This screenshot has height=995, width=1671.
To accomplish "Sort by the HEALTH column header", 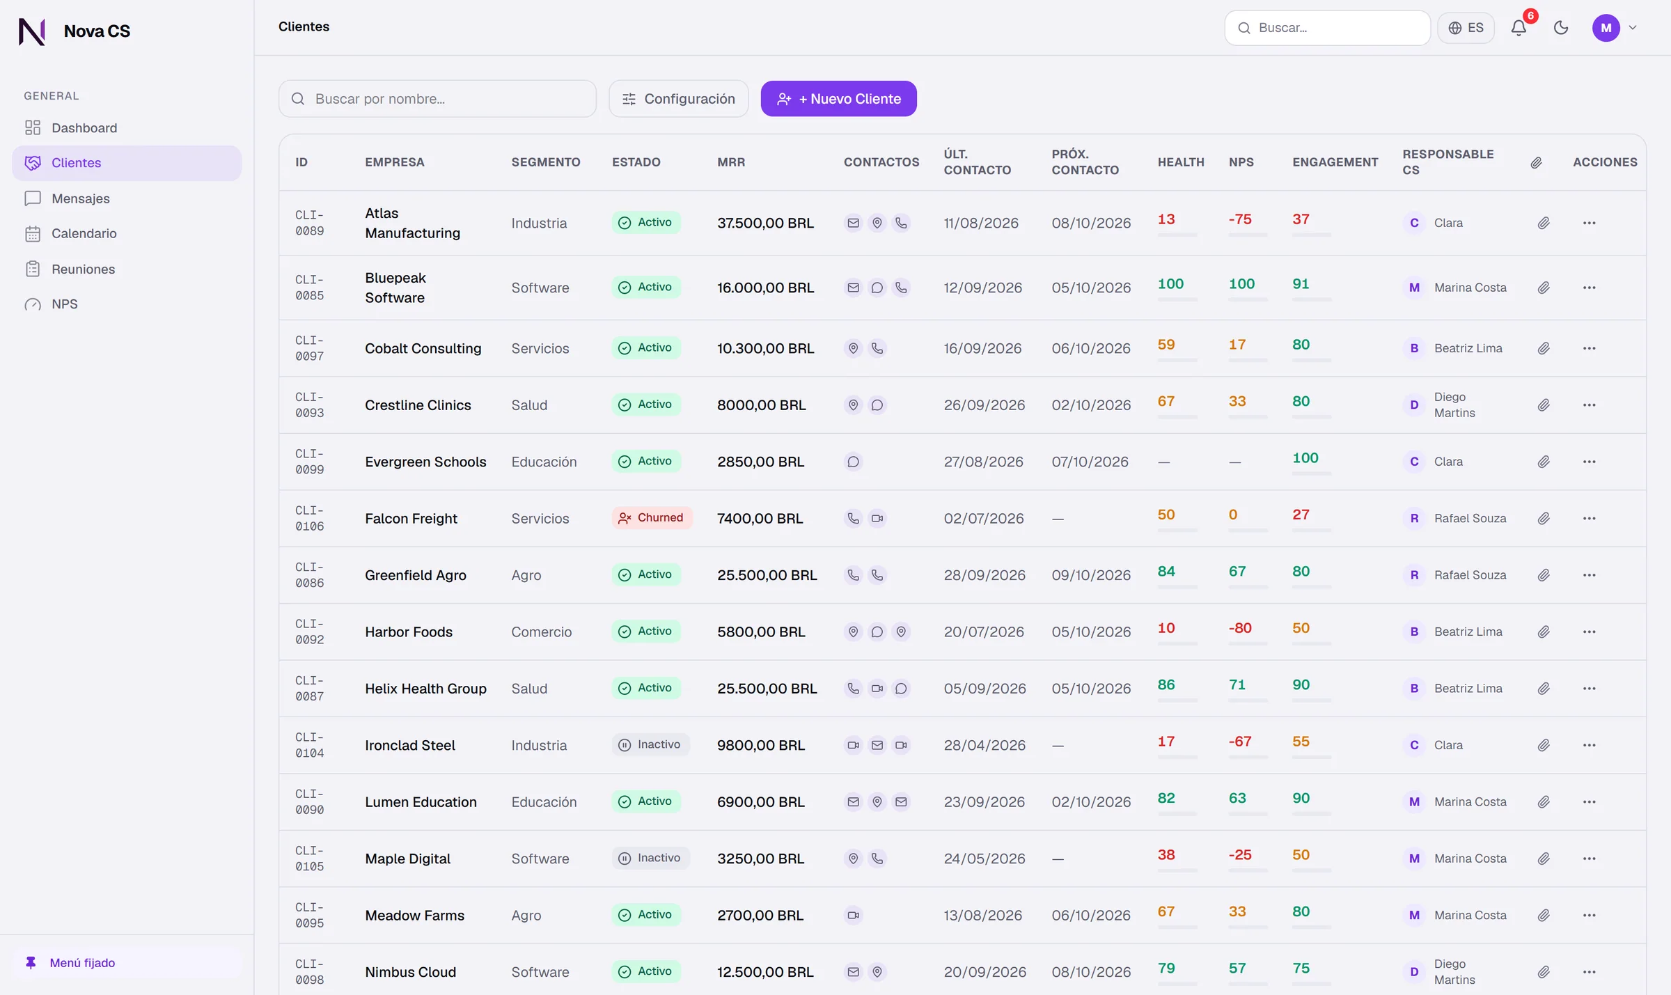I will (1181, 162).
